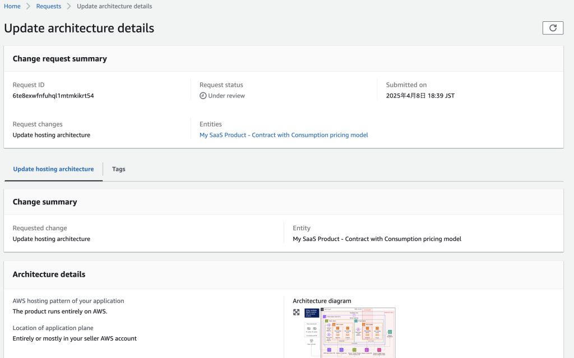The image size is (574, 358).
Task: Expand the architecture diagram to fullscreen
Action: pyautogui.click(x=297, y=312)
